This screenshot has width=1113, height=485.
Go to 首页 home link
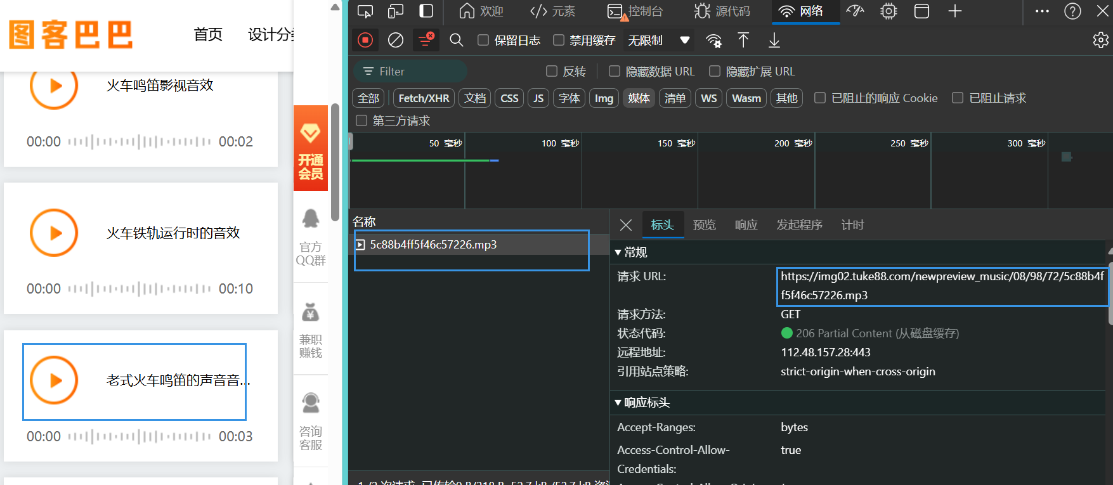click(208, 35)
